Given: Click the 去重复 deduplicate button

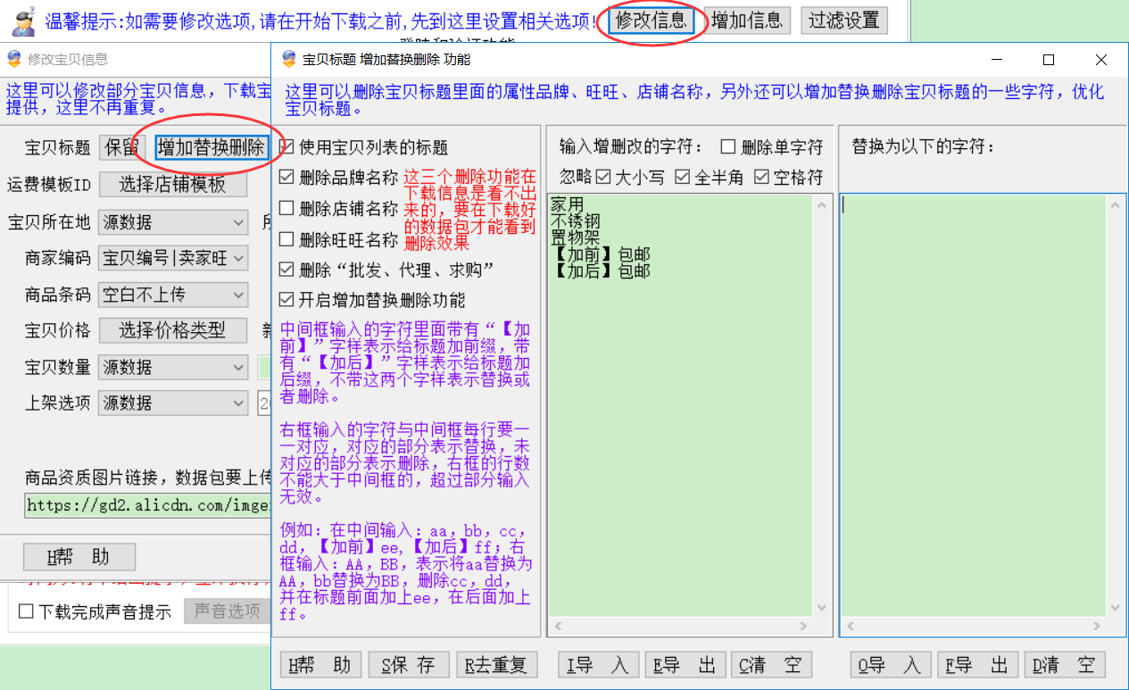Looking at the screenshot, I should [497, 665].
